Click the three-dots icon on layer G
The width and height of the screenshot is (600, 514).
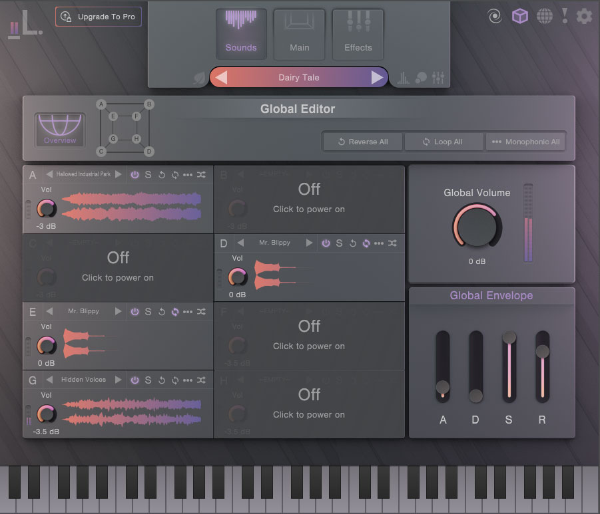tap(188, 380)
